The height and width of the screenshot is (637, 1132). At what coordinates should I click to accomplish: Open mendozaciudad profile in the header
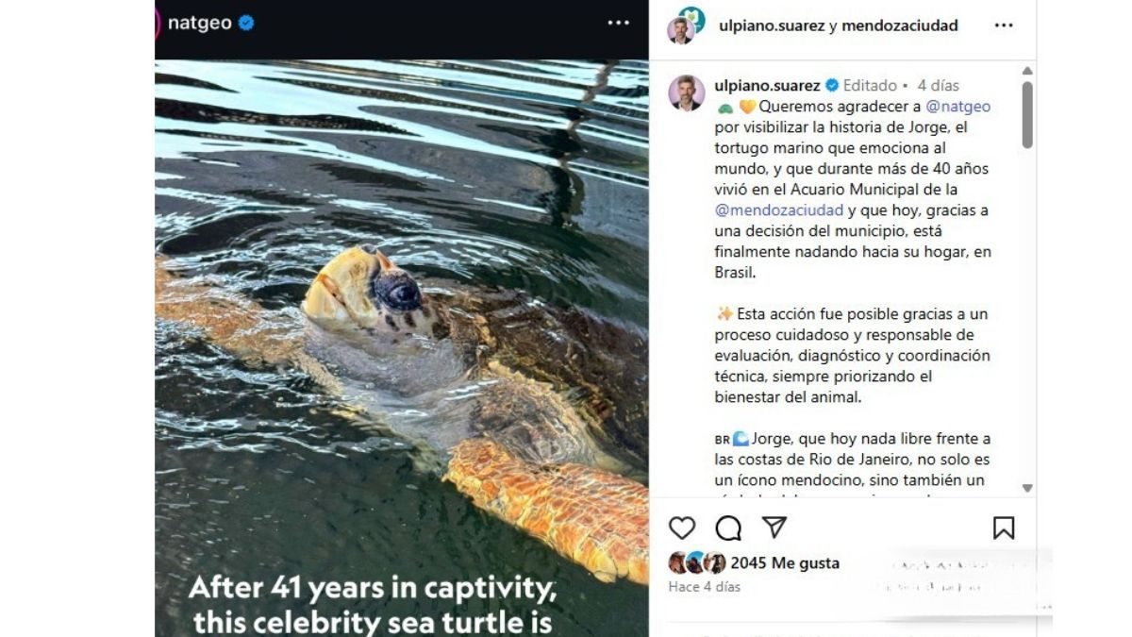click(900, 25)
